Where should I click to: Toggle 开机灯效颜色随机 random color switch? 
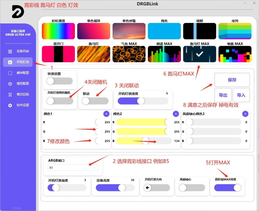60,101
